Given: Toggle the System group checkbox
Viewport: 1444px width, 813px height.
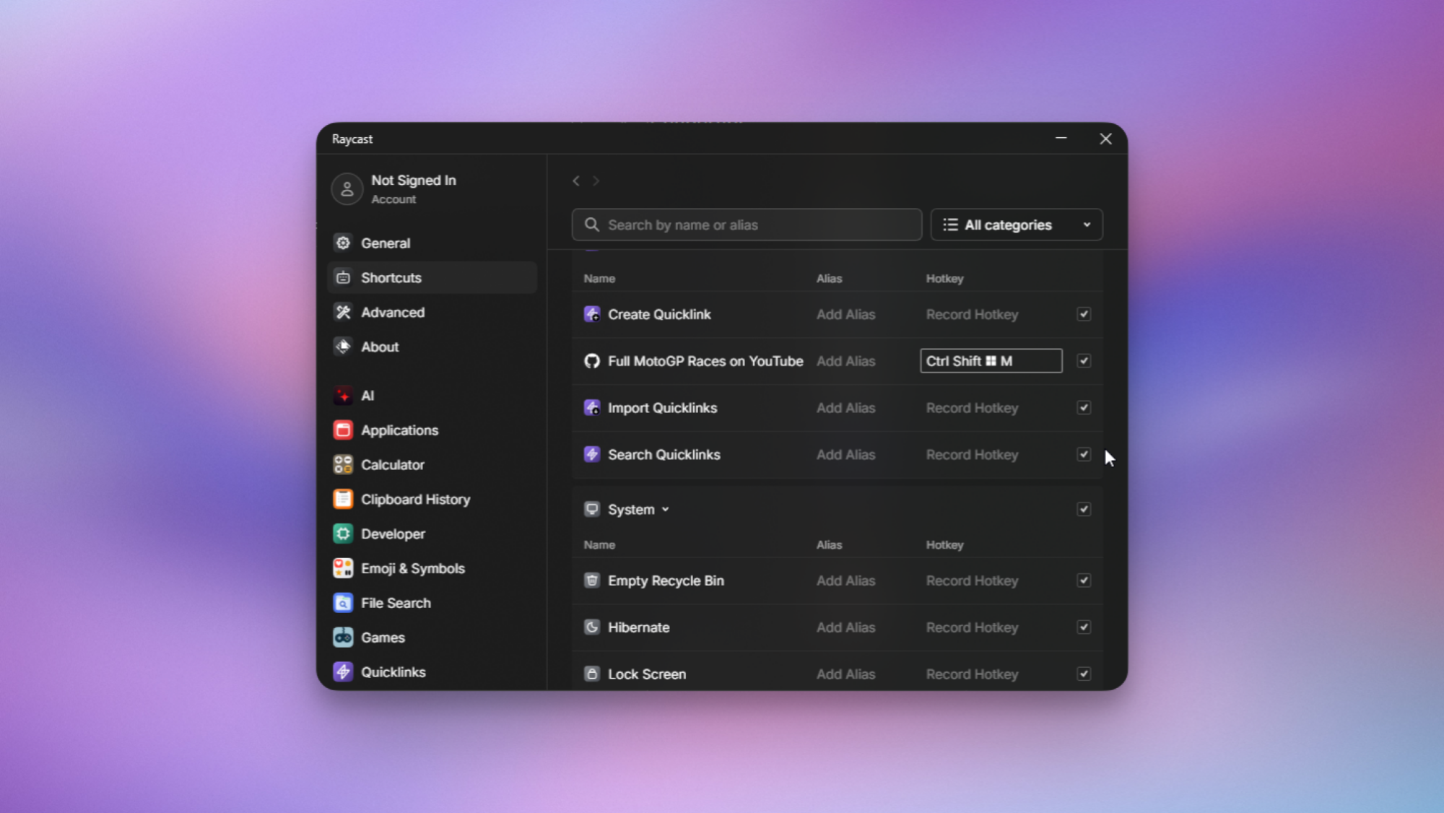Looking at the screenshot, I should pyautogui.click(x=1084, y=510).
